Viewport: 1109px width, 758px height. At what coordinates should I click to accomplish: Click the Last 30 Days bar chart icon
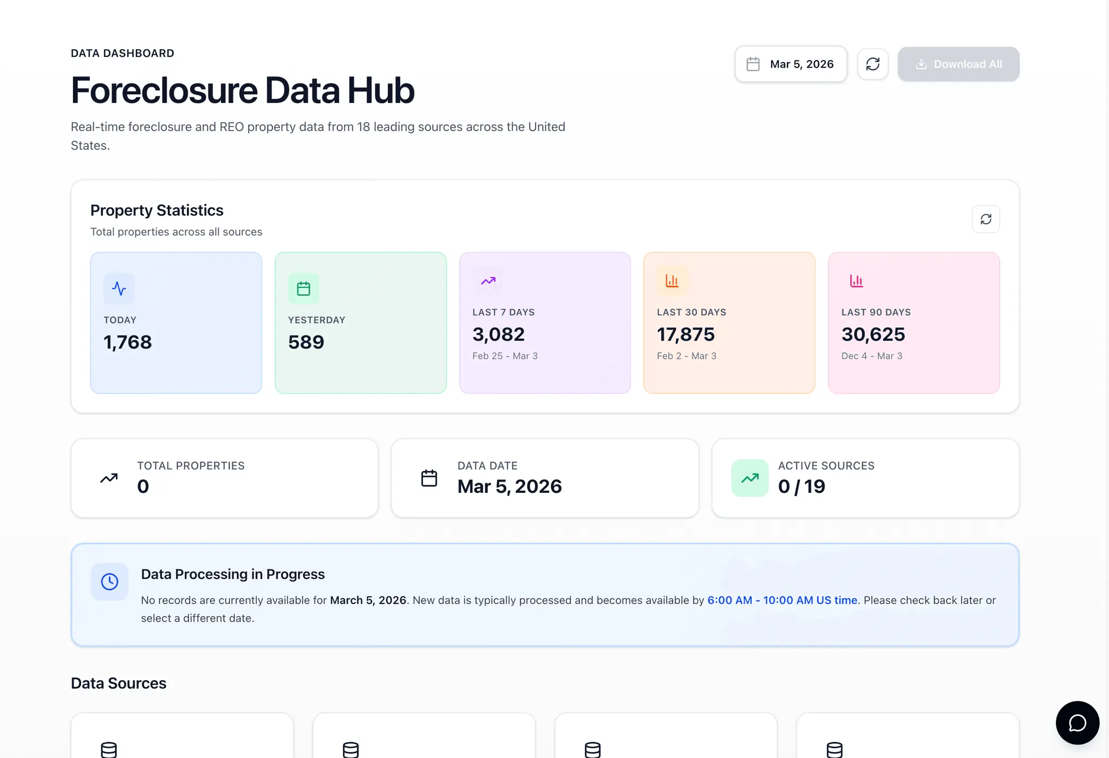pos(672,281)
